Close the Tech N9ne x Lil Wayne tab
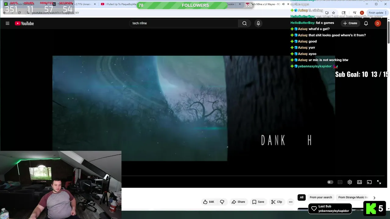Image resolution: width=390 pixels, height=219 pixels. pos(288,4)
